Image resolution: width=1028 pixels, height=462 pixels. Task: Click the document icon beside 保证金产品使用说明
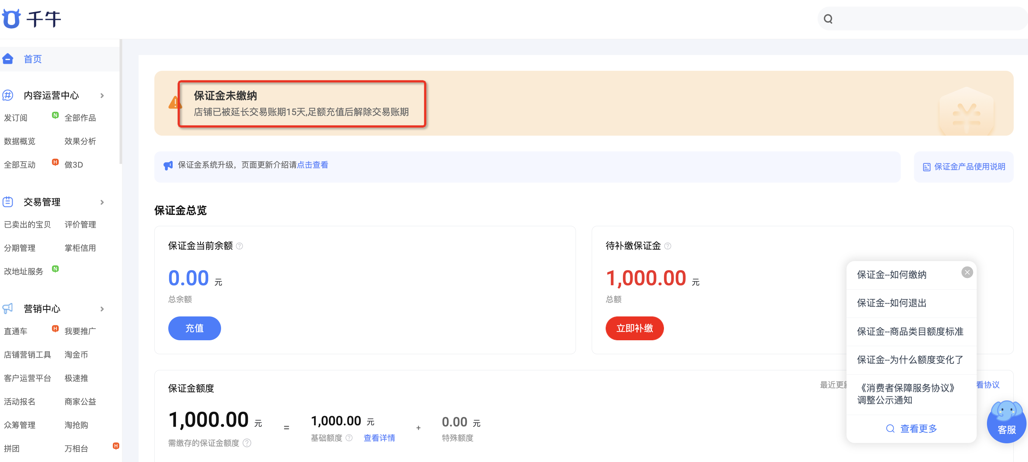point(927,167)
